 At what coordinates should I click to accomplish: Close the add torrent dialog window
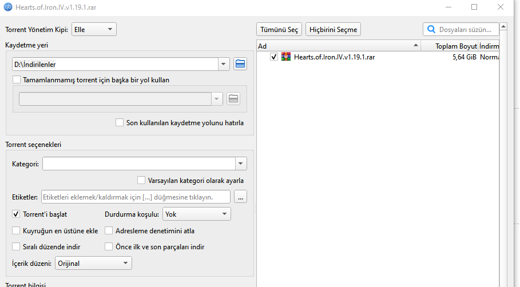pyautogui.click(x=501, y=7)
